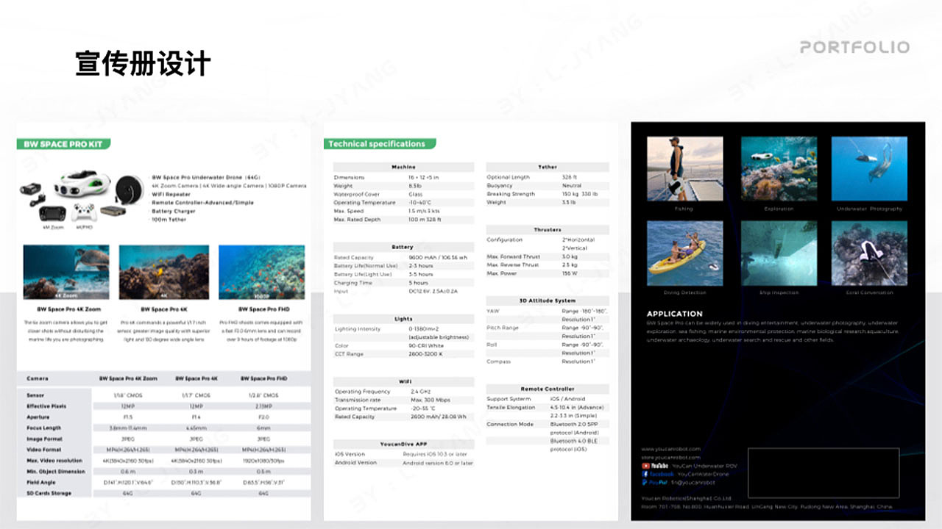The width and height of the screenshot is (942, 529).
Task: Click the Technical specifications green banner
Action: [379, 144]
